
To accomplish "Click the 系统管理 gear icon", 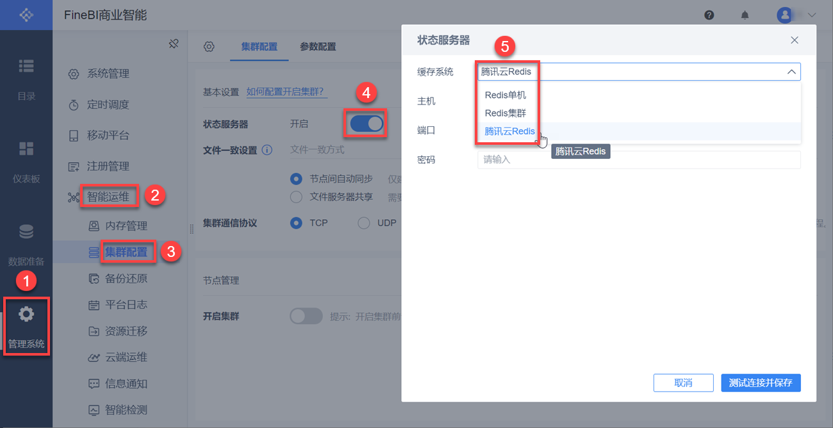I will coord(74,74).
